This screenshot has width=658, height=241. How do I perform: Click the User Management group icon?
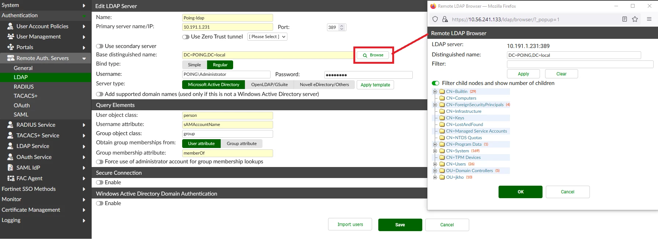11,37
